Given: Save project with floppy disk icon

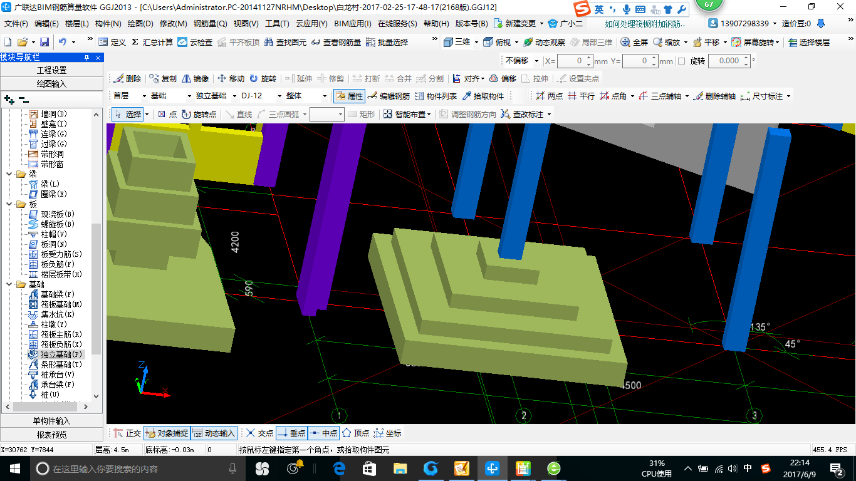Looking at the screenshot, I should 44,42.
